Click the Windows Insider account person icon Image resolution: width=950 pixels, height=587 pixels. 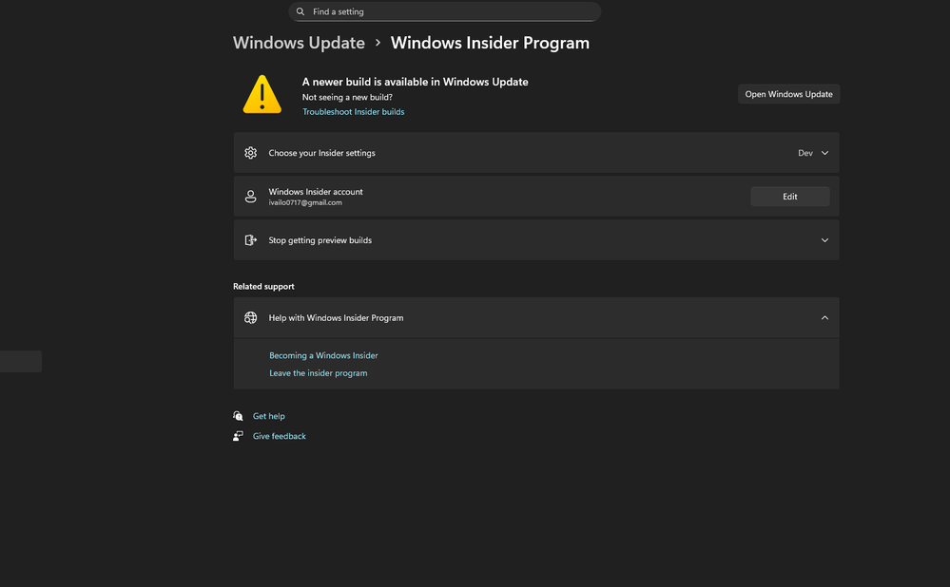[x=250, y=197]
